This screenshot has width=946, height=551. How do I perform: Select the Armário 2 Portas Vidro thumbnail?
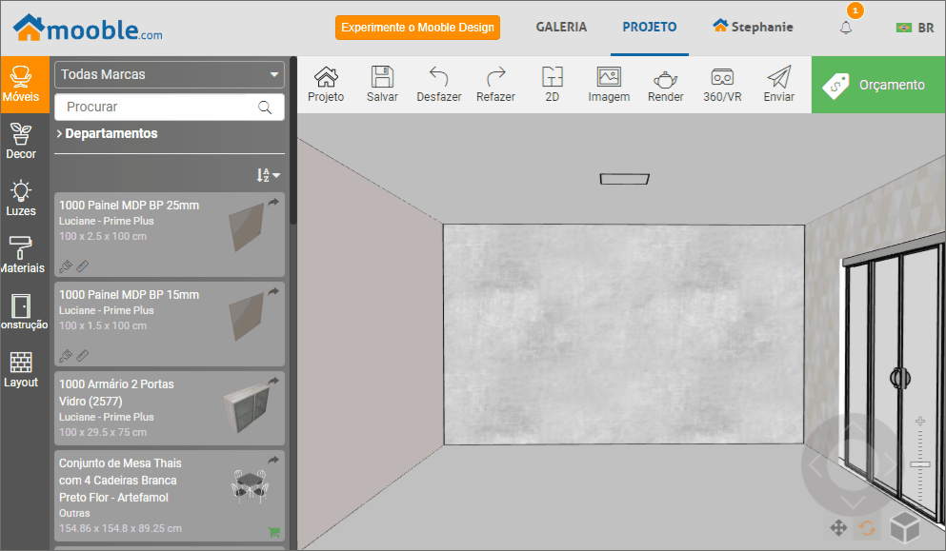coord(248,410)
